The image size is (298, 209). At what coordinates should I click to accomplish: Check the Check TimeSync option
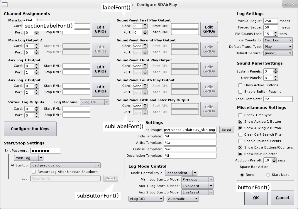240,115
